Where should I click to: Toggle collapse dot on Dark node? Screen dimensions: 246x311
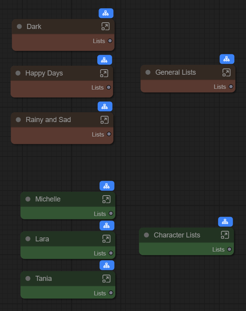point(19,27)
